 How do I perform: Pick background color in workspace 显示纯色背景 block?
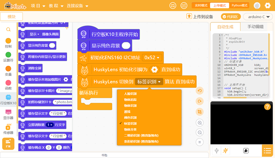pyautogui.click(x=126, y=46)
